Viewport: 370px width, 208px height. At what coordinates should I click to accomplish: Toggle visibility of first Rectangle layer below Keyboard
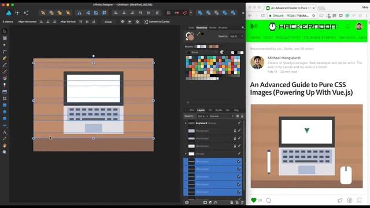239,131
